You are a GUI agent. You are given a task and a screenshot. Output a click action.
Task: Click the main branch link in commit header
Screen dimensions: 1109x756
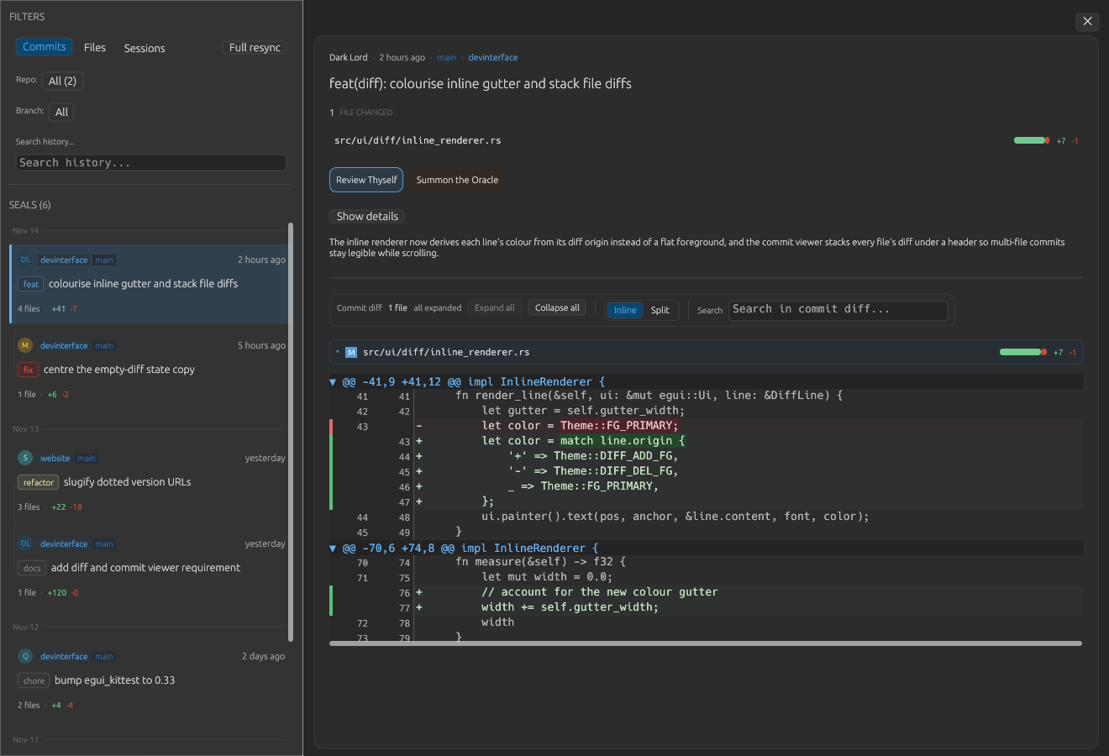click(447, 58)
